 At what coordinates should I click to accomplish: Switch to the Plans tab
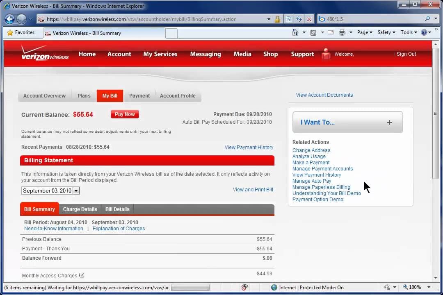pyautogui.click(x=84, y=96)
